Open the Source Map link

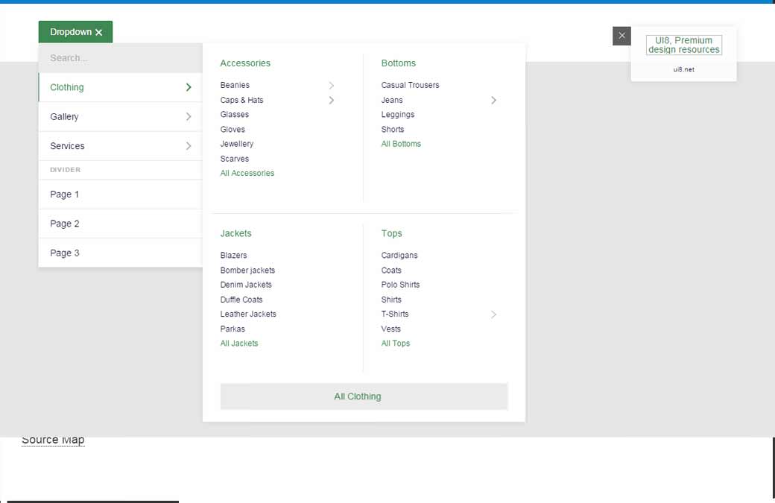coord(52,439)
